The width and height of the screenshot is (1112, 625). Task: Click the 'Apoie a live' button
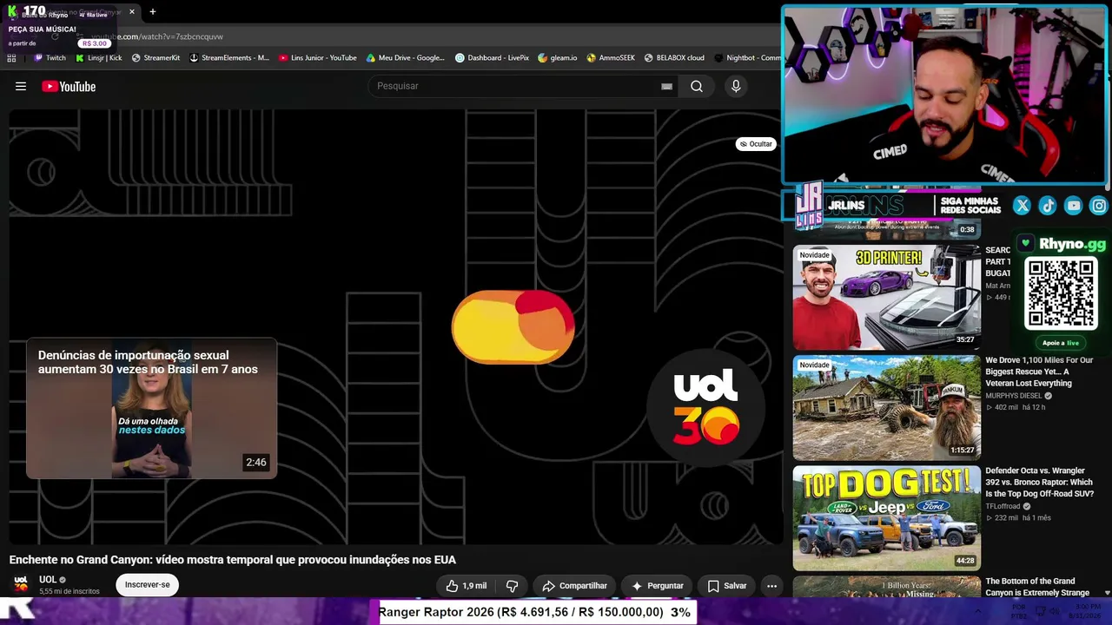(x=1061, y=343)
